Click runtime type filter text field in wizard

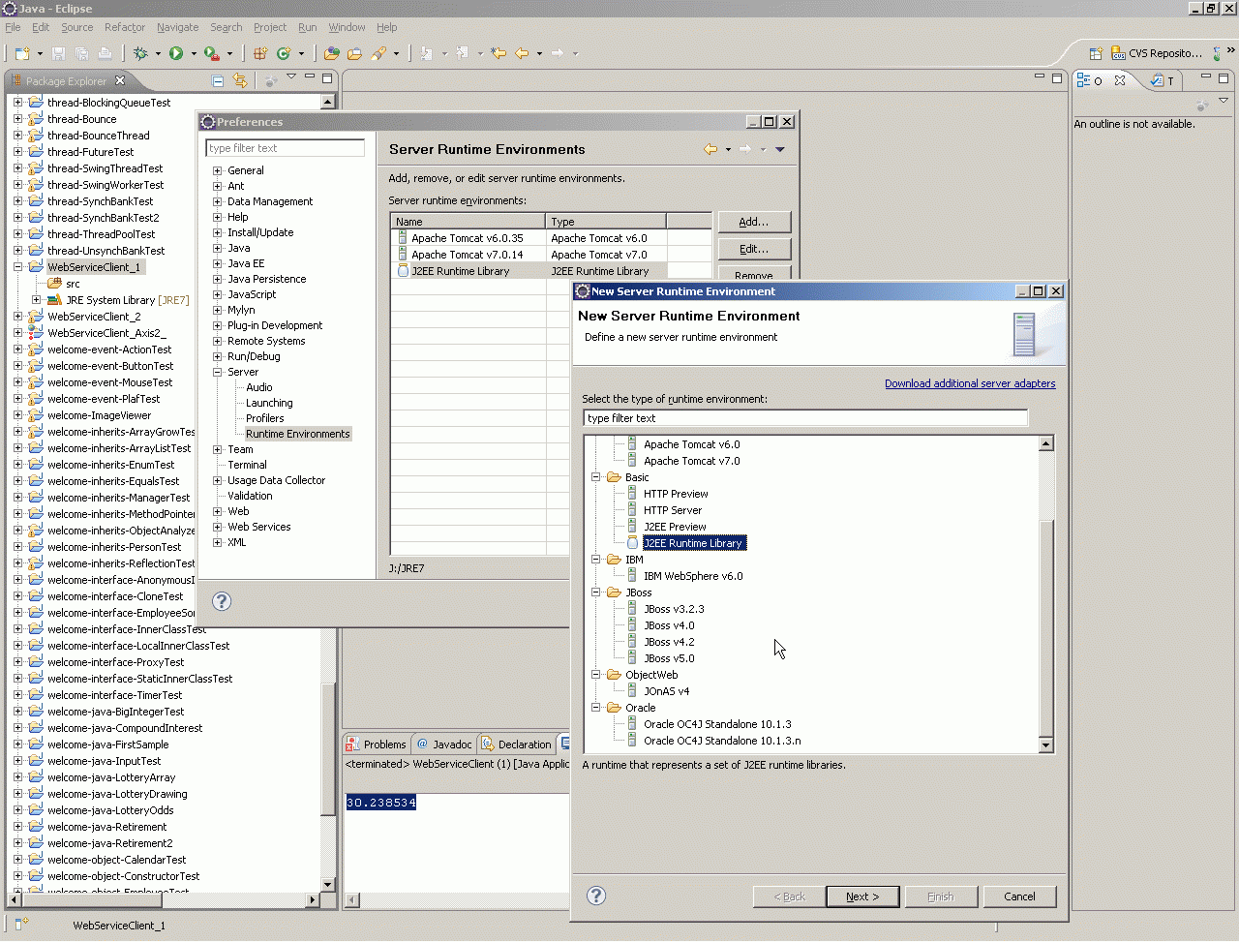pyautogui.click(x=805, y=418)
